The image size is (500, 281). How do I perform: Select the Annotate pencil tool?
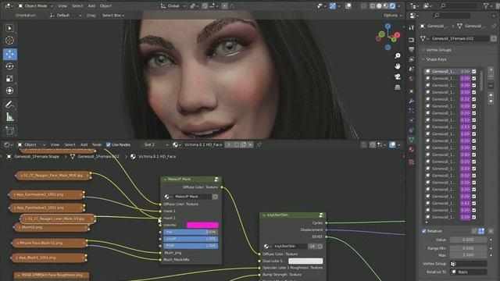coord(9,105)
